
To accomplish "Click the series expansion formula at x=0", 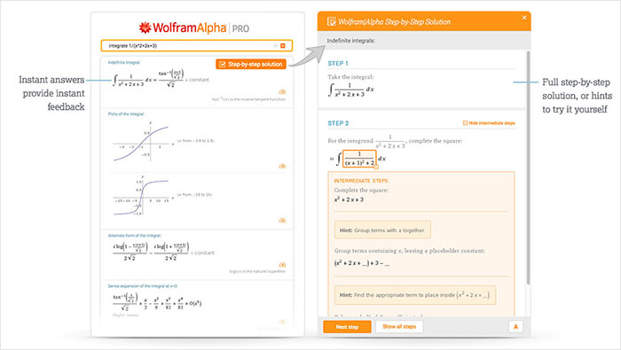I will point(157,302).
